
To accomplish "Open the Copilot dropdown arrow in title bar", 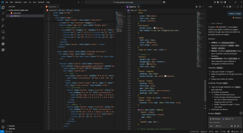I will [x=166, y=2].
